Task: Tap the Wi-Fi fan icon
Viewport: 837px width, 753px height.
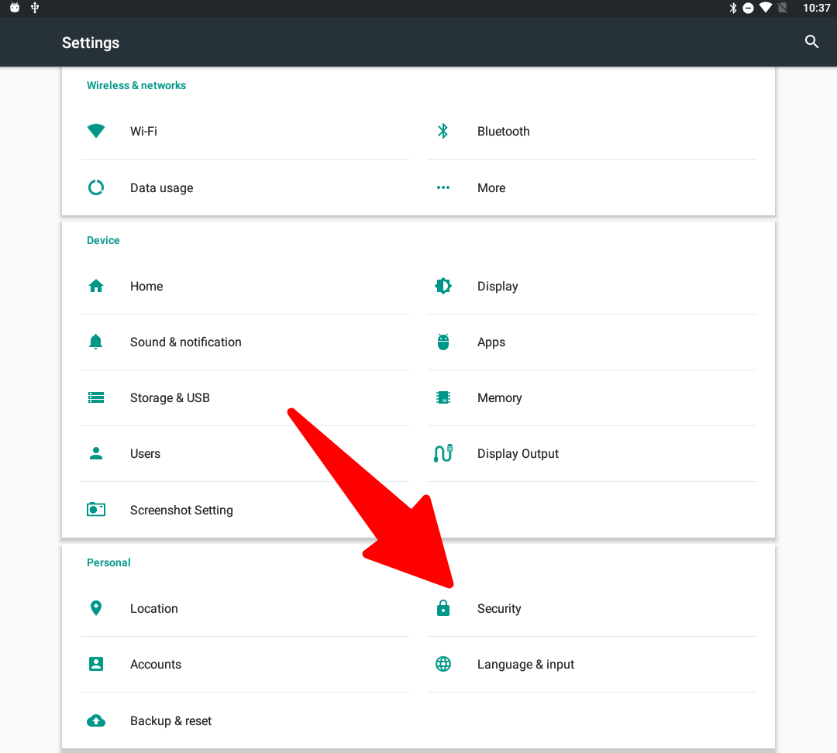Action: tap(96, 131)
